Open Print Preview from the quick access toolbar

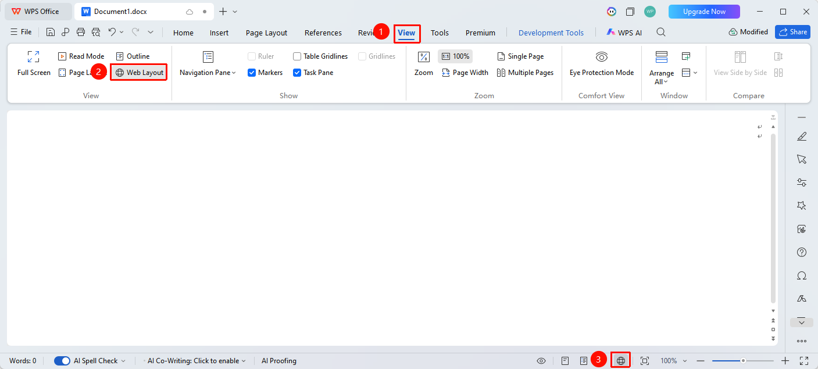pyautogui.click(x=96, y=33)
